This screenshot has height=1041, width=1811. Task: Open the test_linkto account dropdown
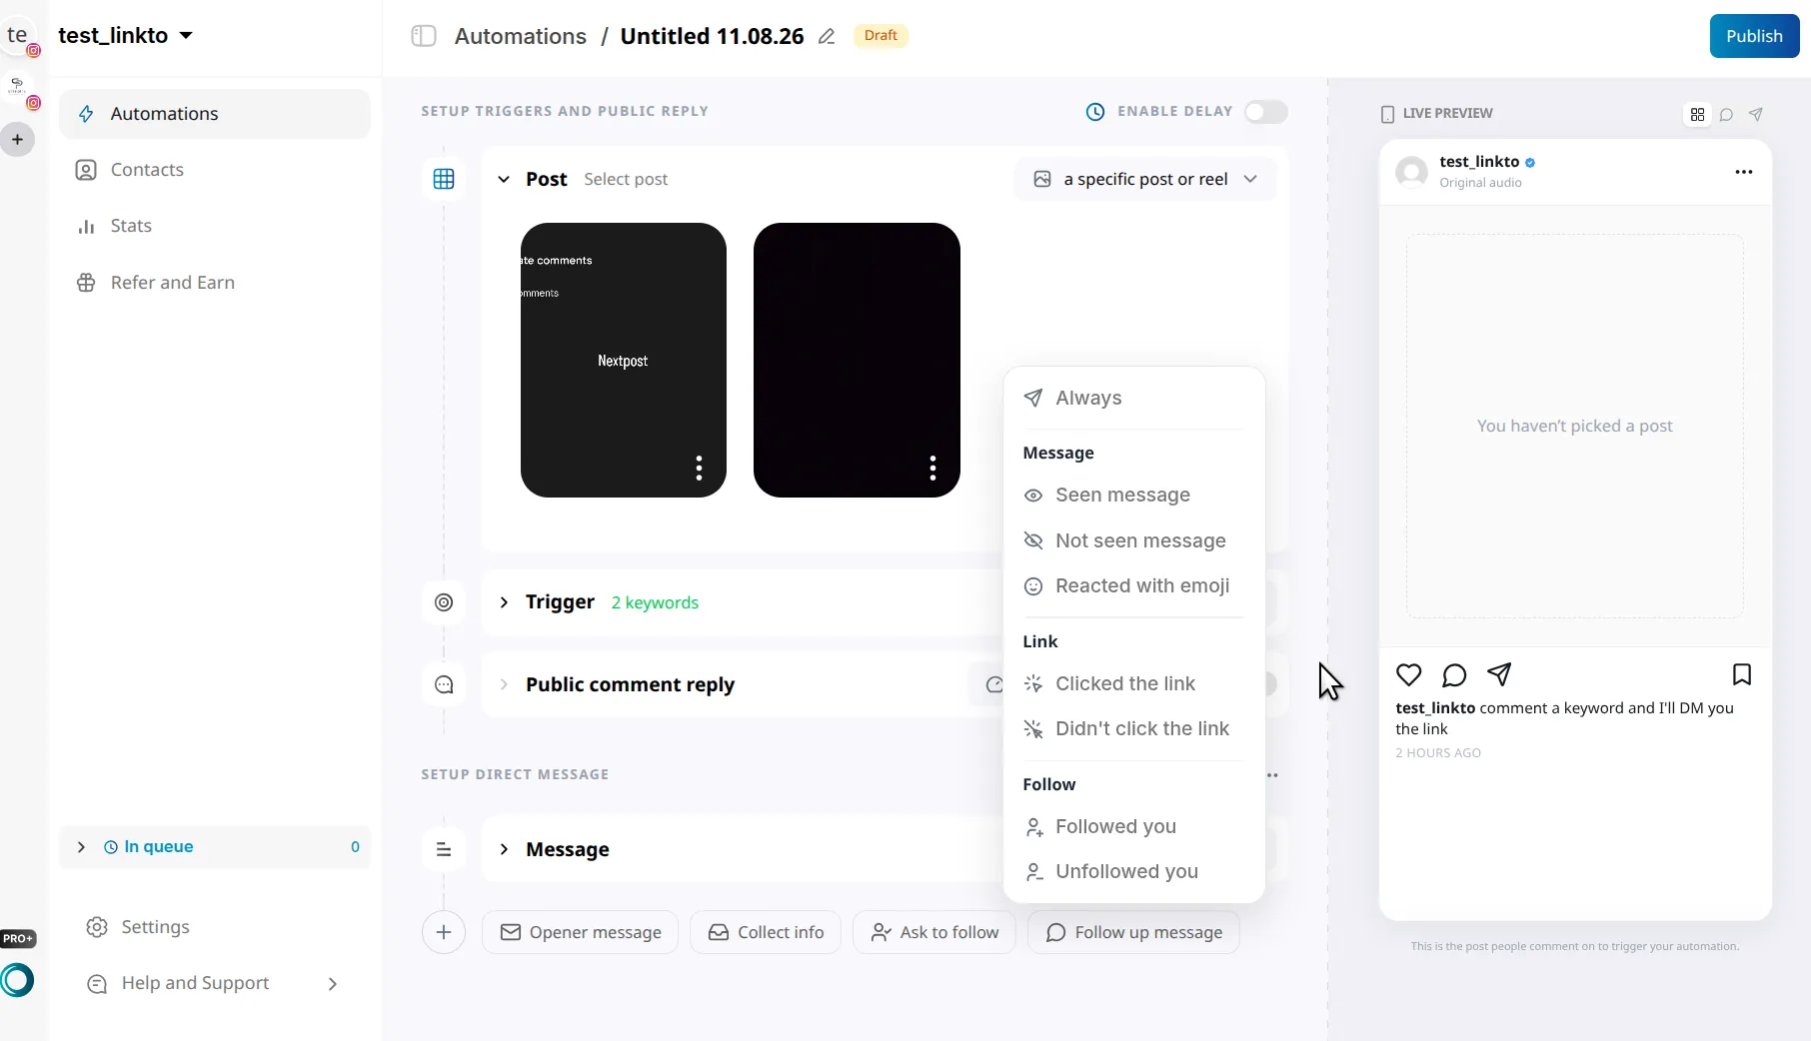[x=125, y=35]
